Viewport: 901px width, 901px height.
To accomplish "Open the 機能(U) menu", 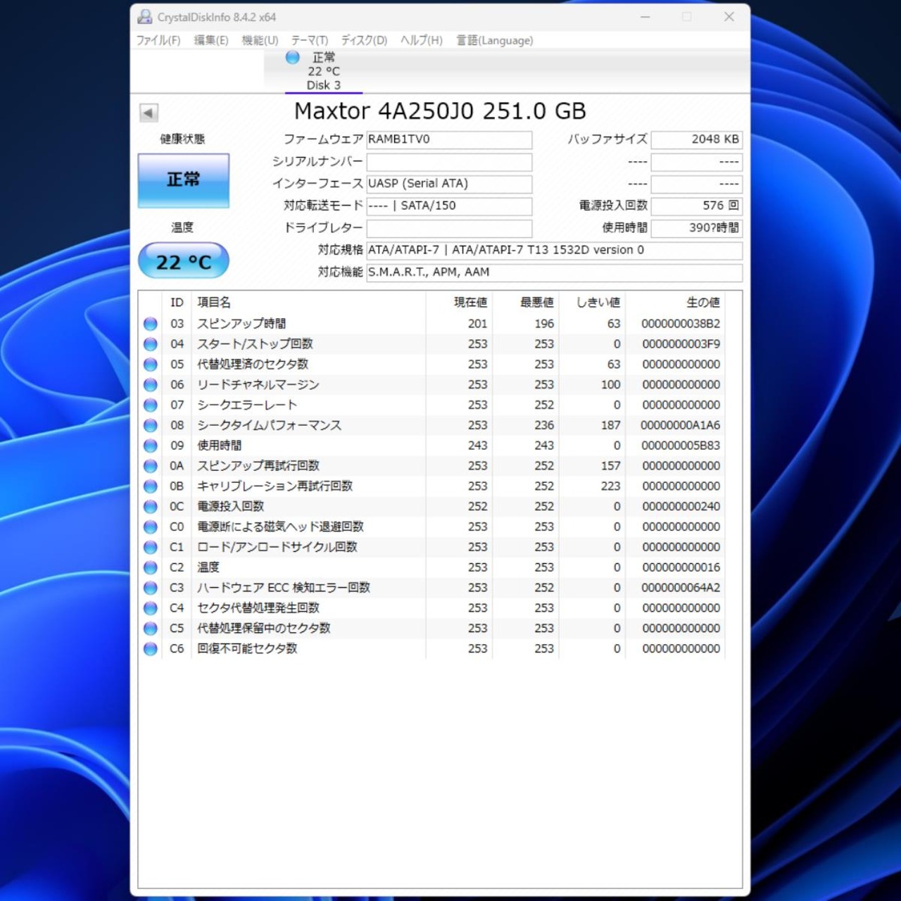I will pyautogui.click(x=260, y=41).
